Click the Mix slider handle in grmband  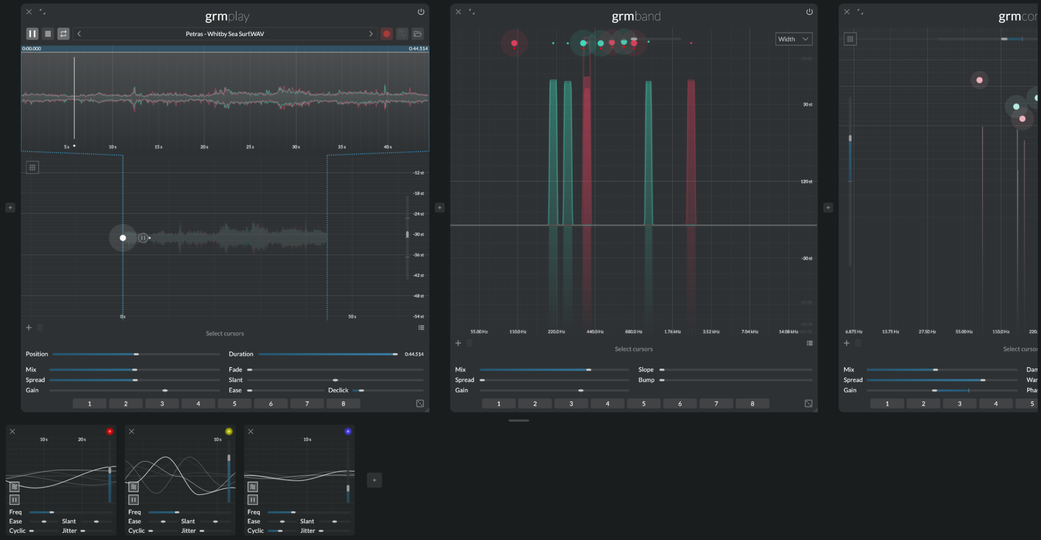point(589,370)
